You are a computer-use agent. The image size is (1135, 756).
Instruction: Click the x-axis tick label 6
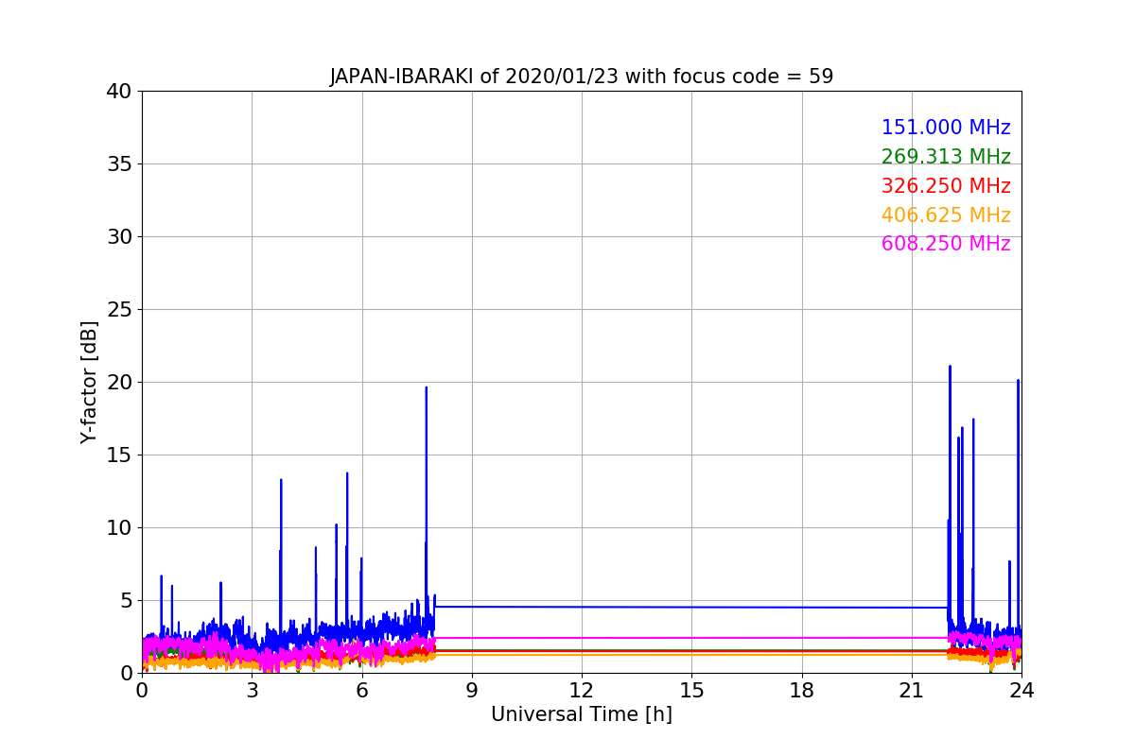[361, 691]
